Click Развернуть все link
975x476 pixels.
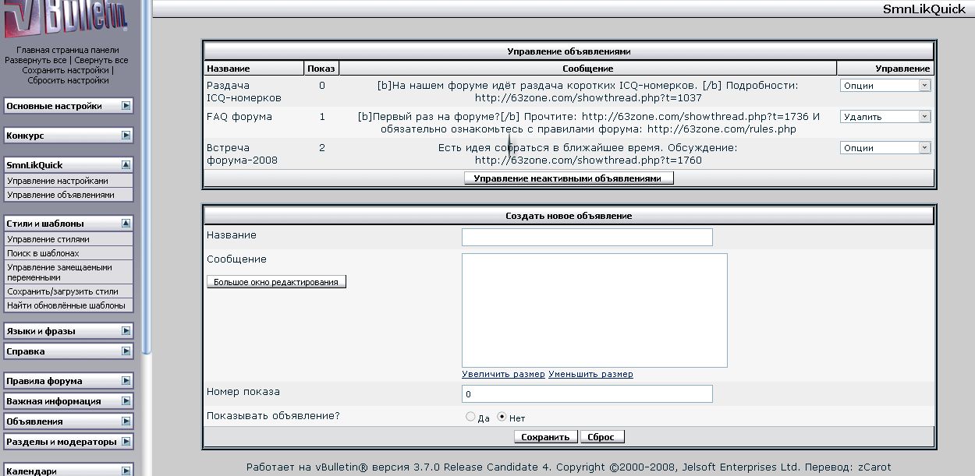tap(36, 60)
